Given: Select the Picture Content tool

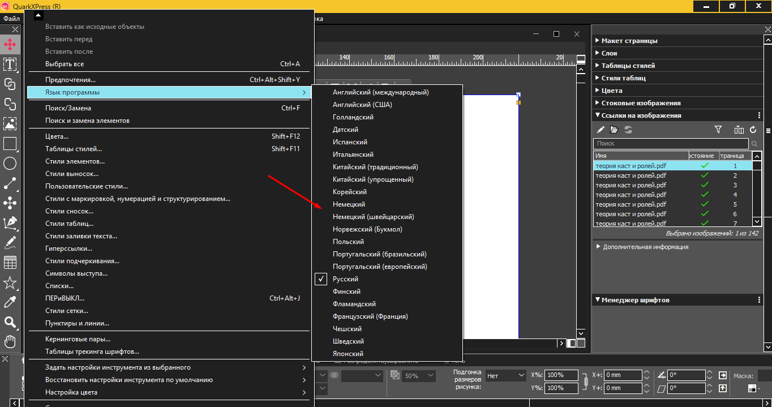Looking at the screenshot, I should point(10,123).
